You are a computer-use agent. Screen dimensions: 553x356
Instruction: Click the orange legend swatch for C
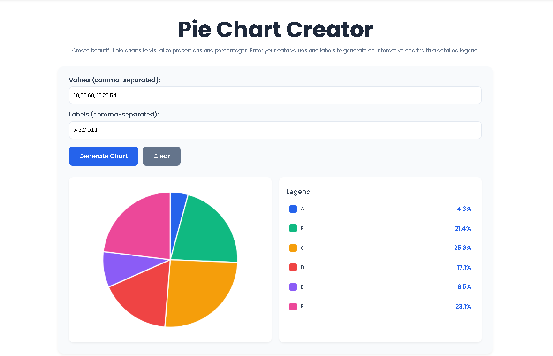pos(293,248)
